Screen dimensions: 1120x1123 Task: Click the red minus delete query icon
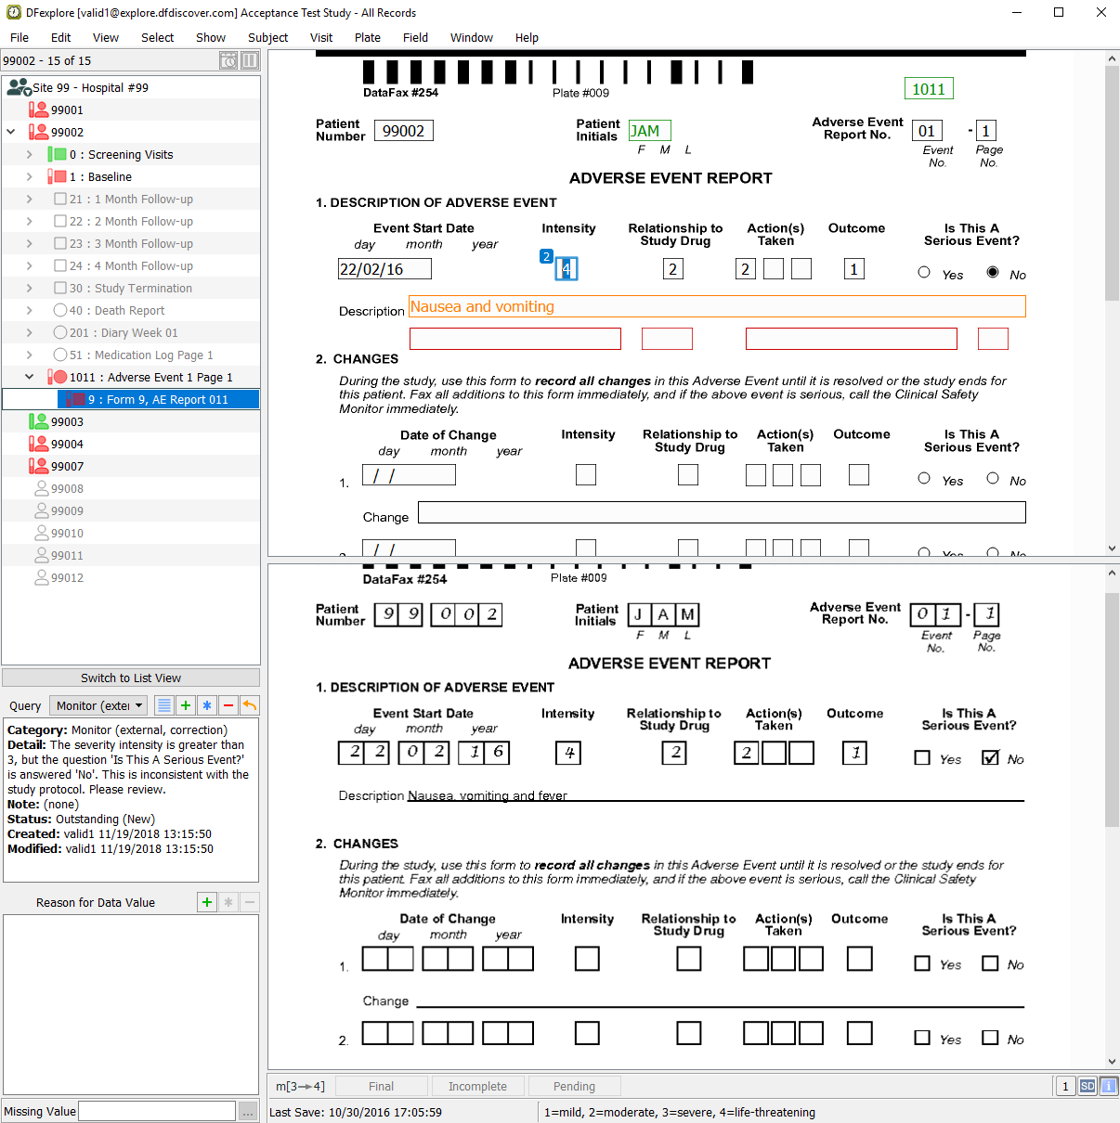(228, 705)
